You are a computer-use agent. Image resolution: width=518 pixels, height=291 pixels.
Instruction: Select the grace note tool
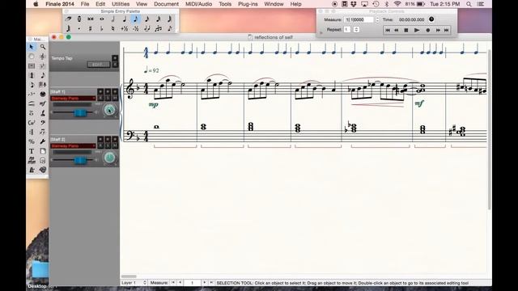[x=169, y=29]
